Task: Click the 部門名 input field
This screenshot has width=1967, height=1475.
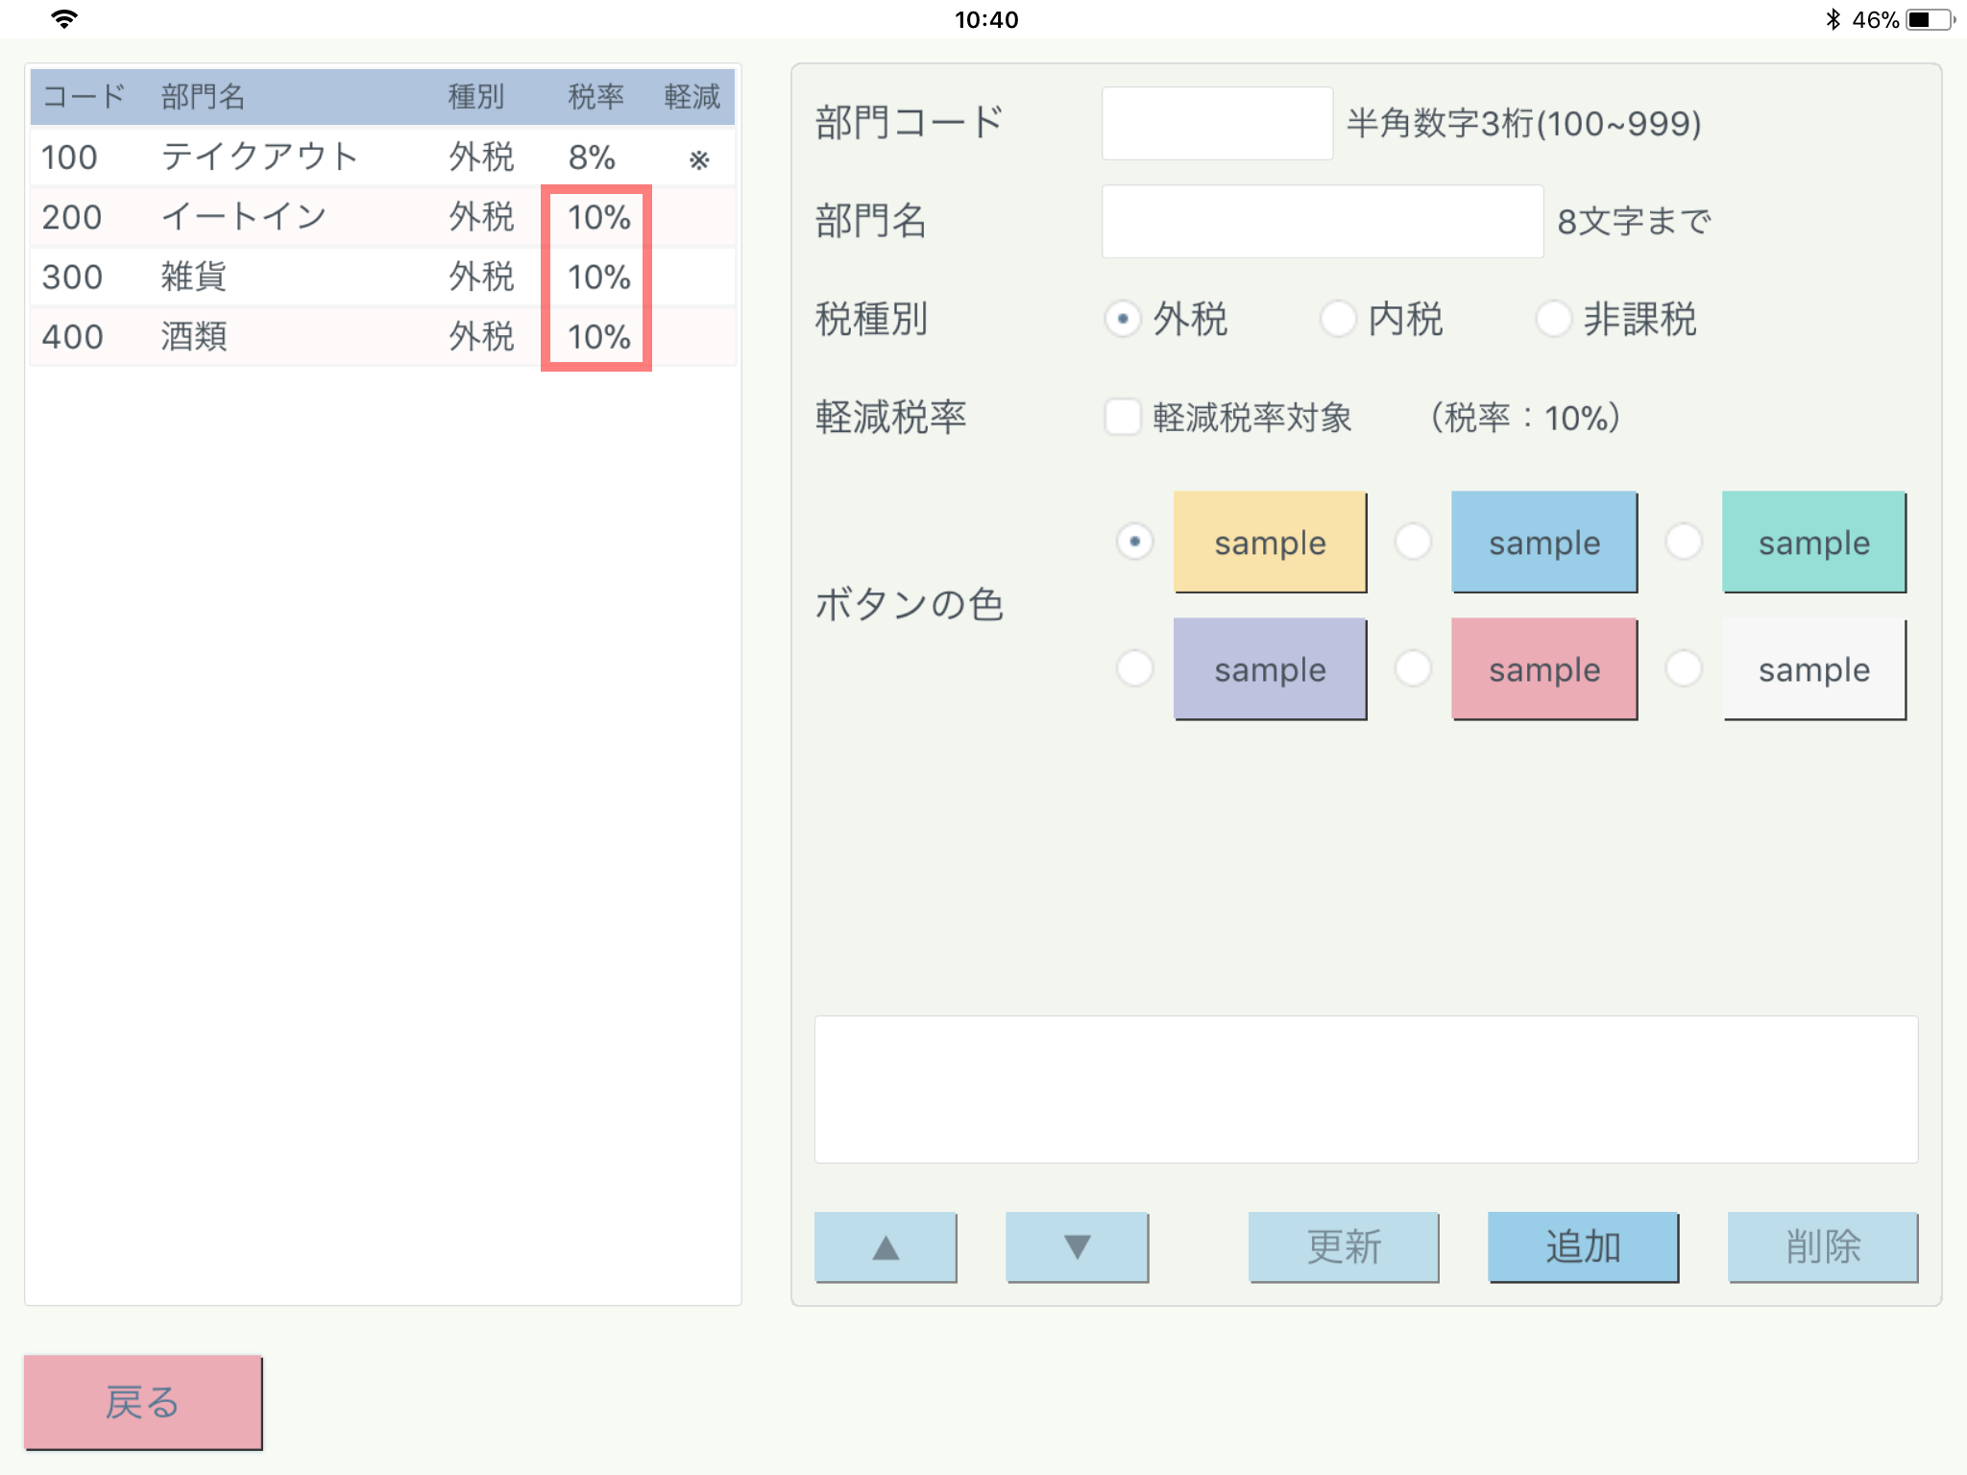Action: click(1322, 222)
